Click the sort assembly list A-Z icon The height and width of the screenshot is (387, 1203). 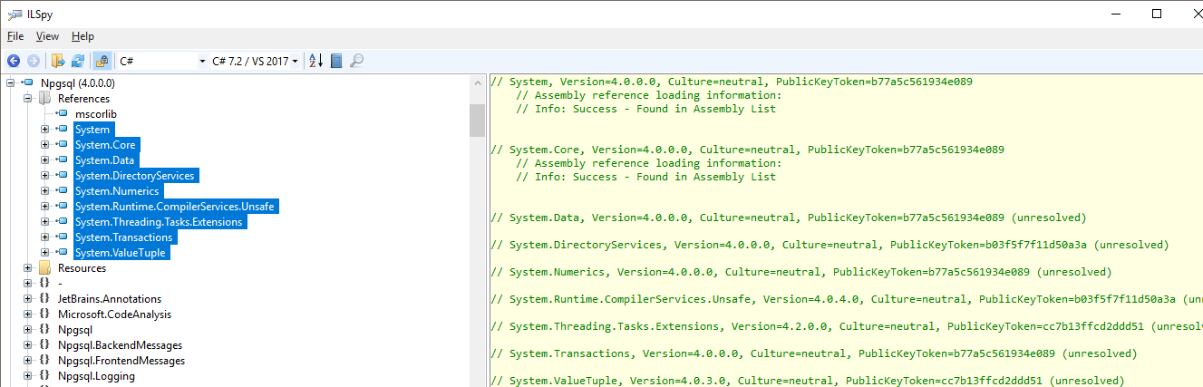click(315, 61)
